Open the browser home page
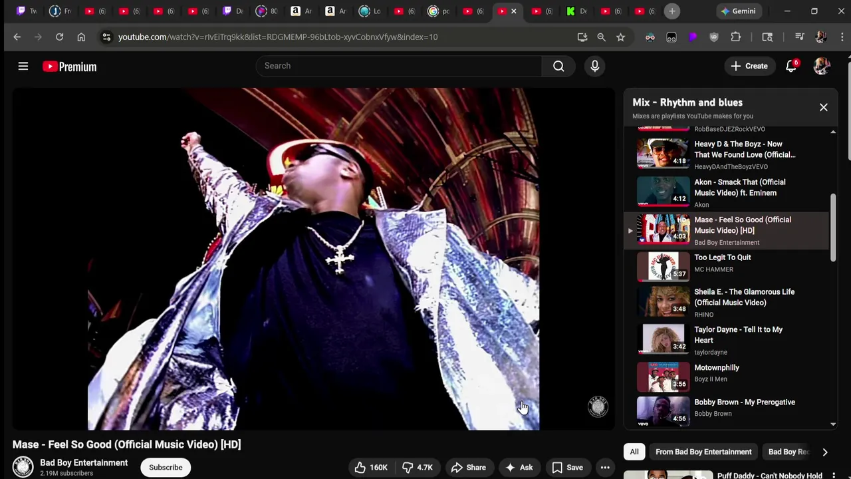The height and width of the screenshot is (479, 851). point(81,37)
